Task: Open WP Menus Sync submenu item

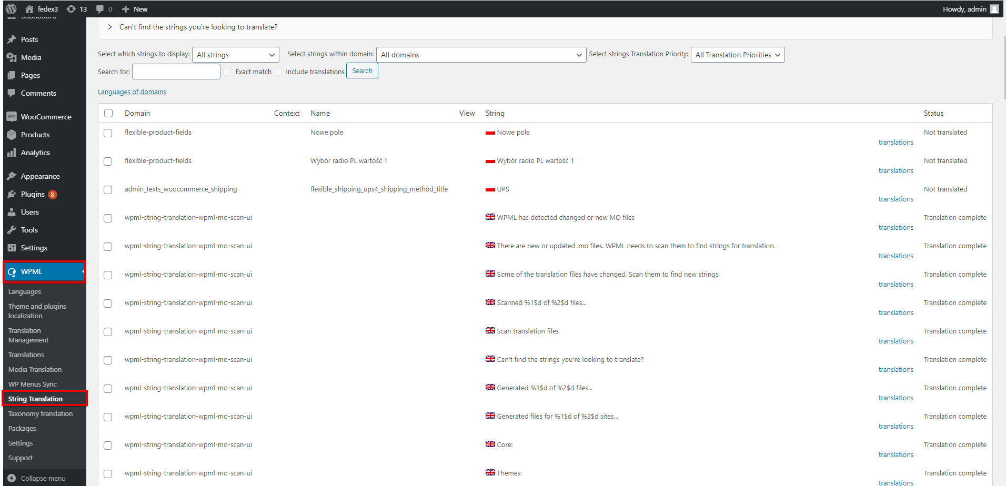Action: click(x=33, y=384)
